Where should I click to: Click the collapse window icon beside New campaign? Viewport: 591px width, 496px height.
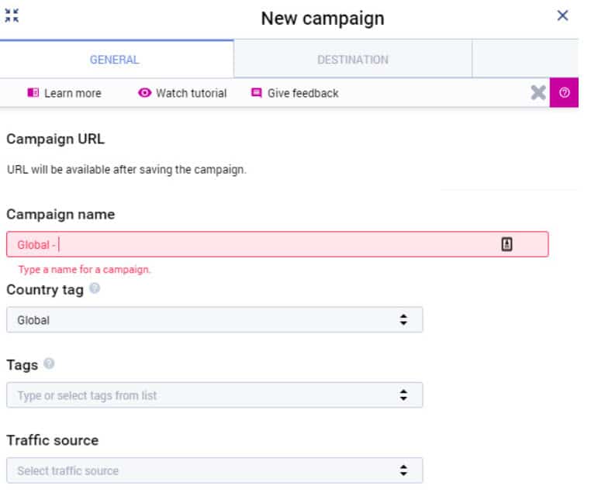pyautogui.click(x=12, y=16)
